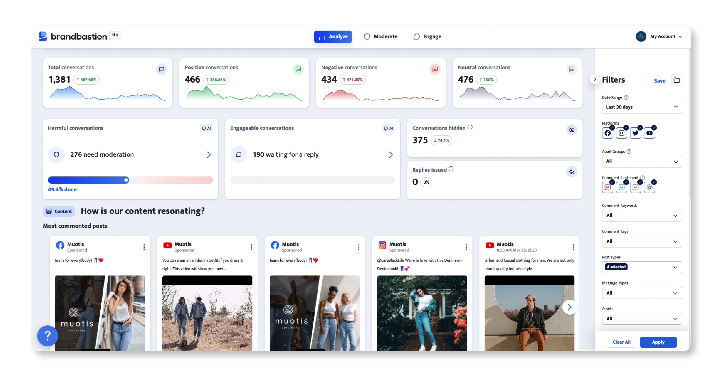
Task: Open the three-dot menu on the first Muotis post
Action: coord(144,247)
